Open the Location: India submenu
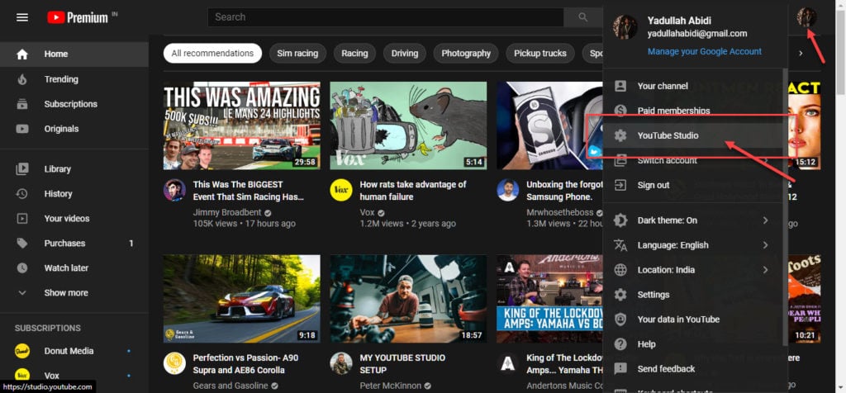 pos(695,269)
